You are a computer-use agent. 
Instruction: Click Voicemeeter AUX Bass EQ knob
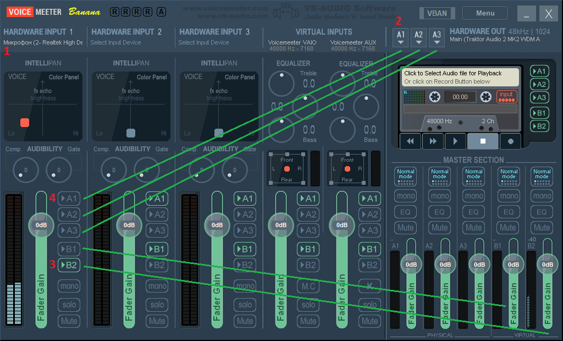[x=343, y=130]
